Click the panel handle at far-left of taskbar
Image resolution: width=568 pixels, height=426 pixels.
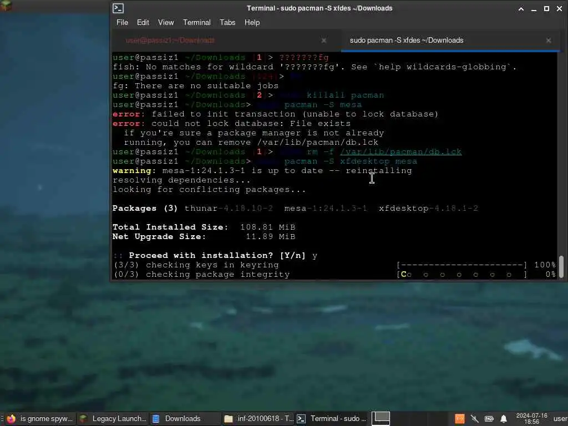click(2, 419)
